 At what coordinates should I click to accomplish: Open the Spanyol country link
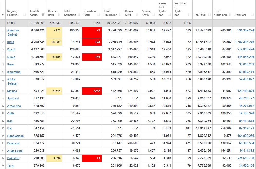pyautogui.click(x=13, y=98)
